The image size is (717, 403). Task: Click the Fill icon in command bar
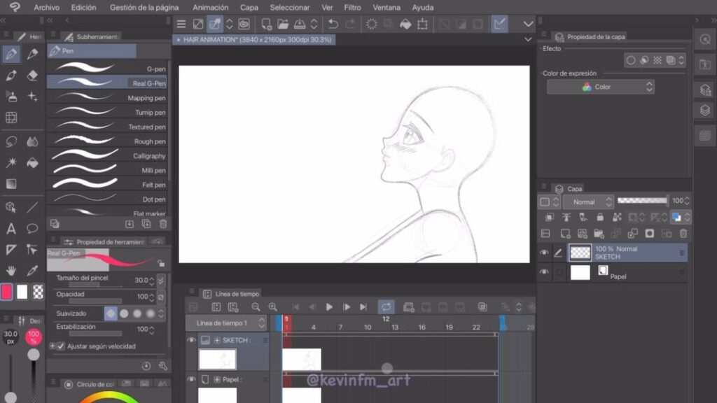pyautogui.click(x=405, y=24)
